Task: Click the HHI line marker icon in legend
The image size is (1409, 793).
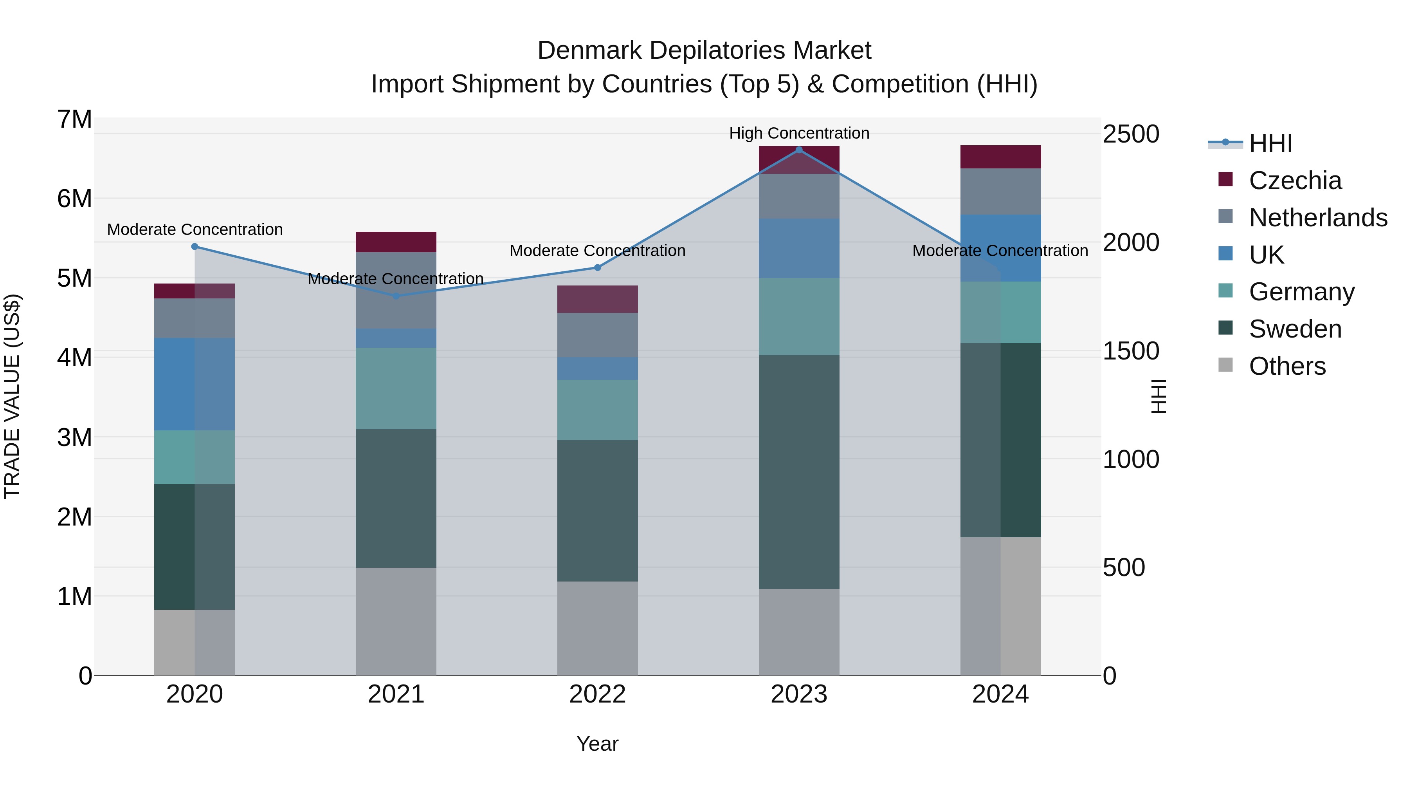Action: tap(1226, 142)
